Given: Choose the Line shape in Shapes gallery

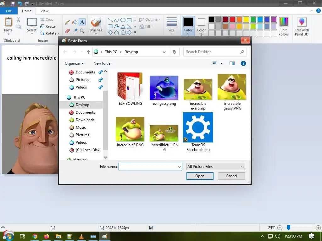Looking at the screenshot, I should pyautogui.click(x=110, y=20).
